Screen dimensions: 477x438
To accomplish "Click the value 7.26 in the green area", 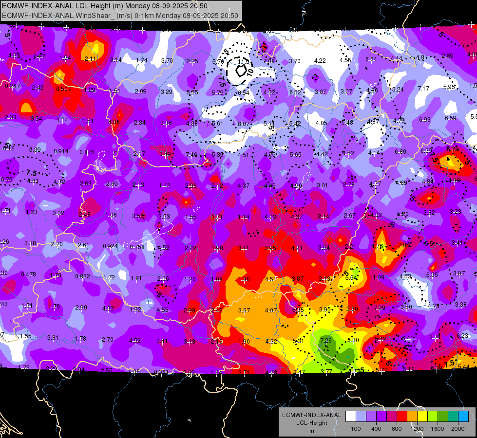I will 326,340.
